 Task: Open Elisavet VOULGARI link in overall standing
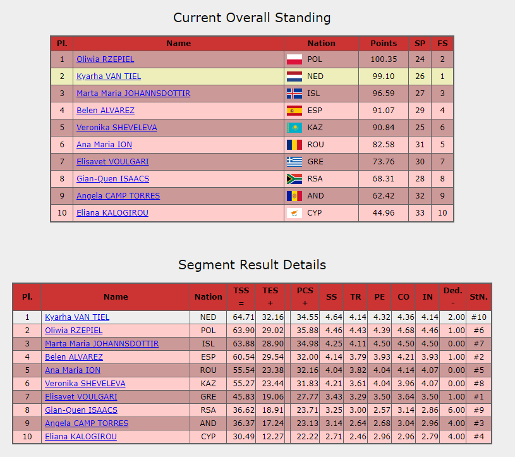click(x=112, y=162)
